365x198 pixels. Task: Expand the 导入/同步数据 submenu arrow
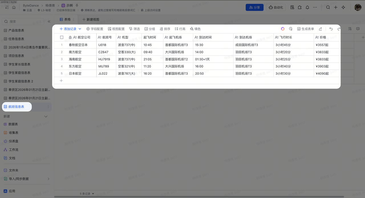[48, 179]
